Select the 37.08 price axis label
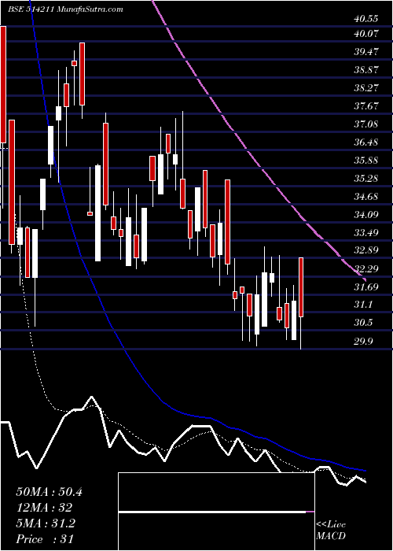393x551 pixels. [366, 124]
